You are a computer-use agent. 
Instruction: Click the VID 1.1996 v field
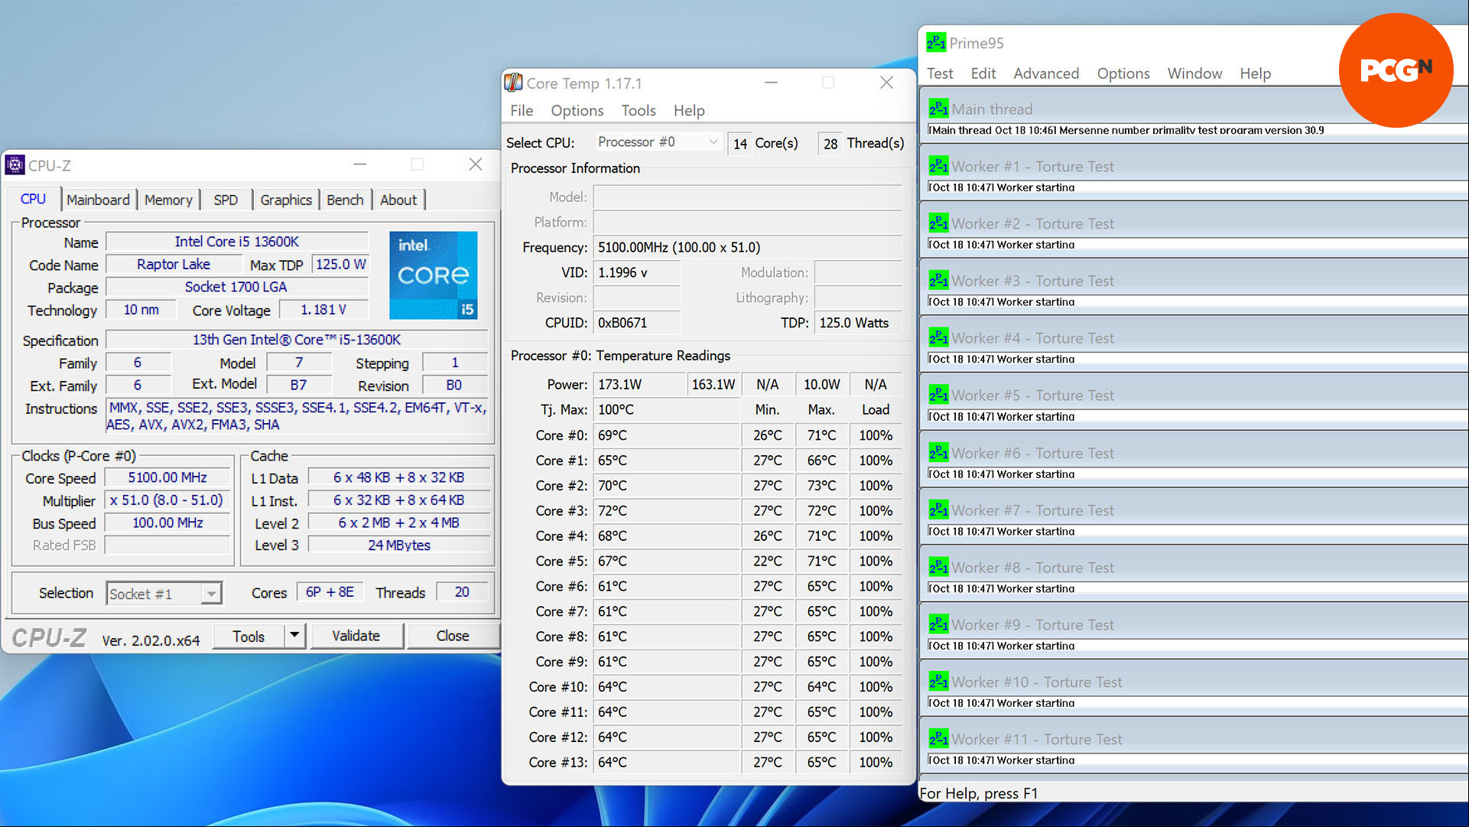[x=636, y=272]
